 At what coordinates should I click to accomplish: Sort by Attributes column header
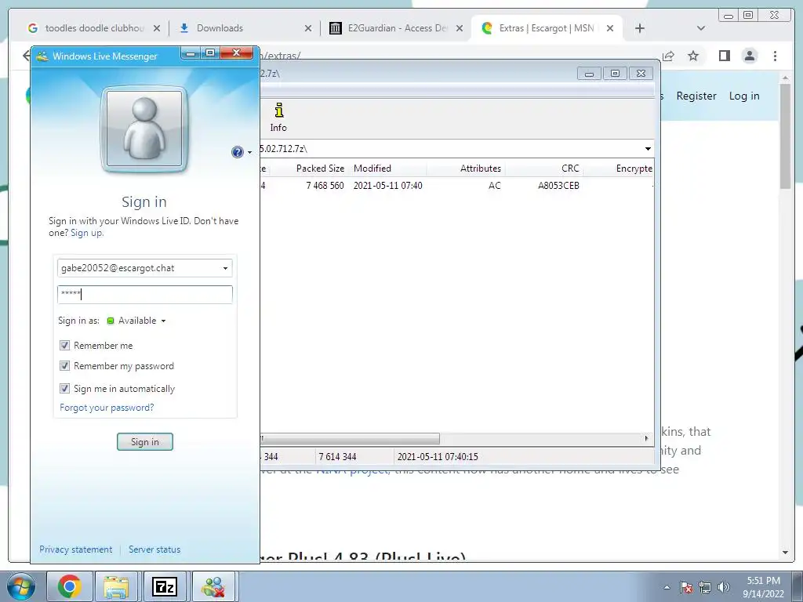[466, 169]
